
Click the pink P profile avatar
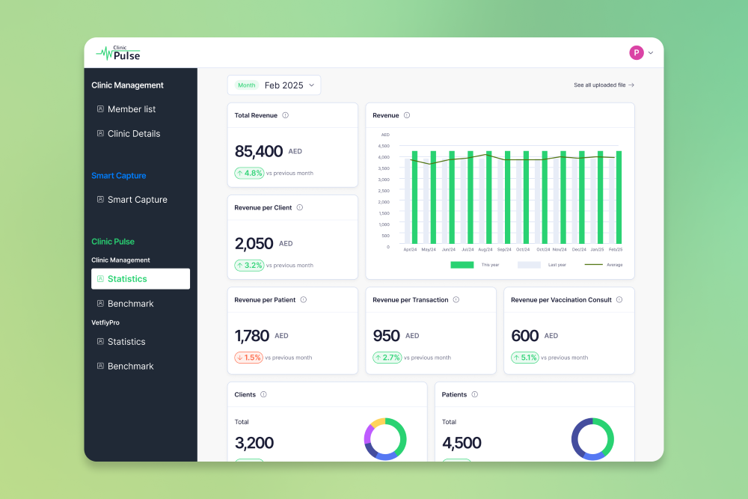coord(637,52)
